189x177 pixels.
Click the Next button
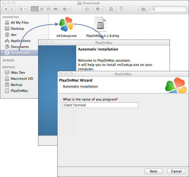154,171
